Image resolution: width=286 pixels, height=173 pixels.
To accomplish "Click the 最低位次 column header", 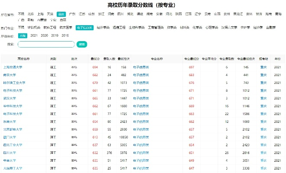I will click(123, 59).
